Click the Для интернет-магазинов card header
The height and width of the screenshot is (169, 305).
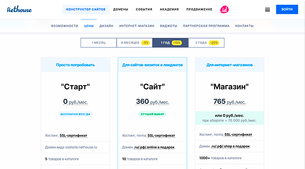click(230, 65)
